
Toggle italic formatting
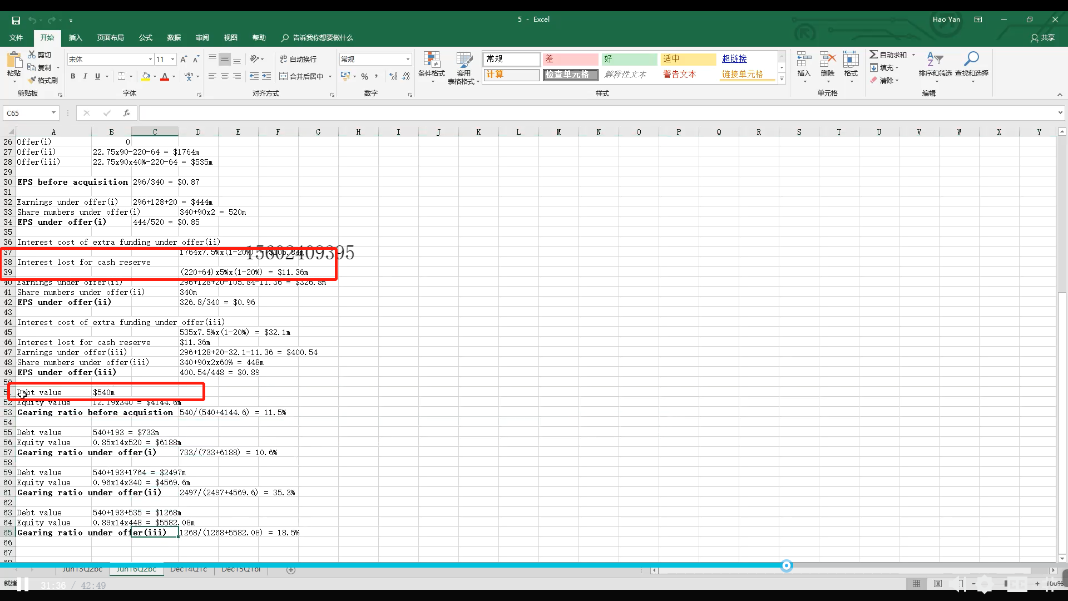coord(85,76)
